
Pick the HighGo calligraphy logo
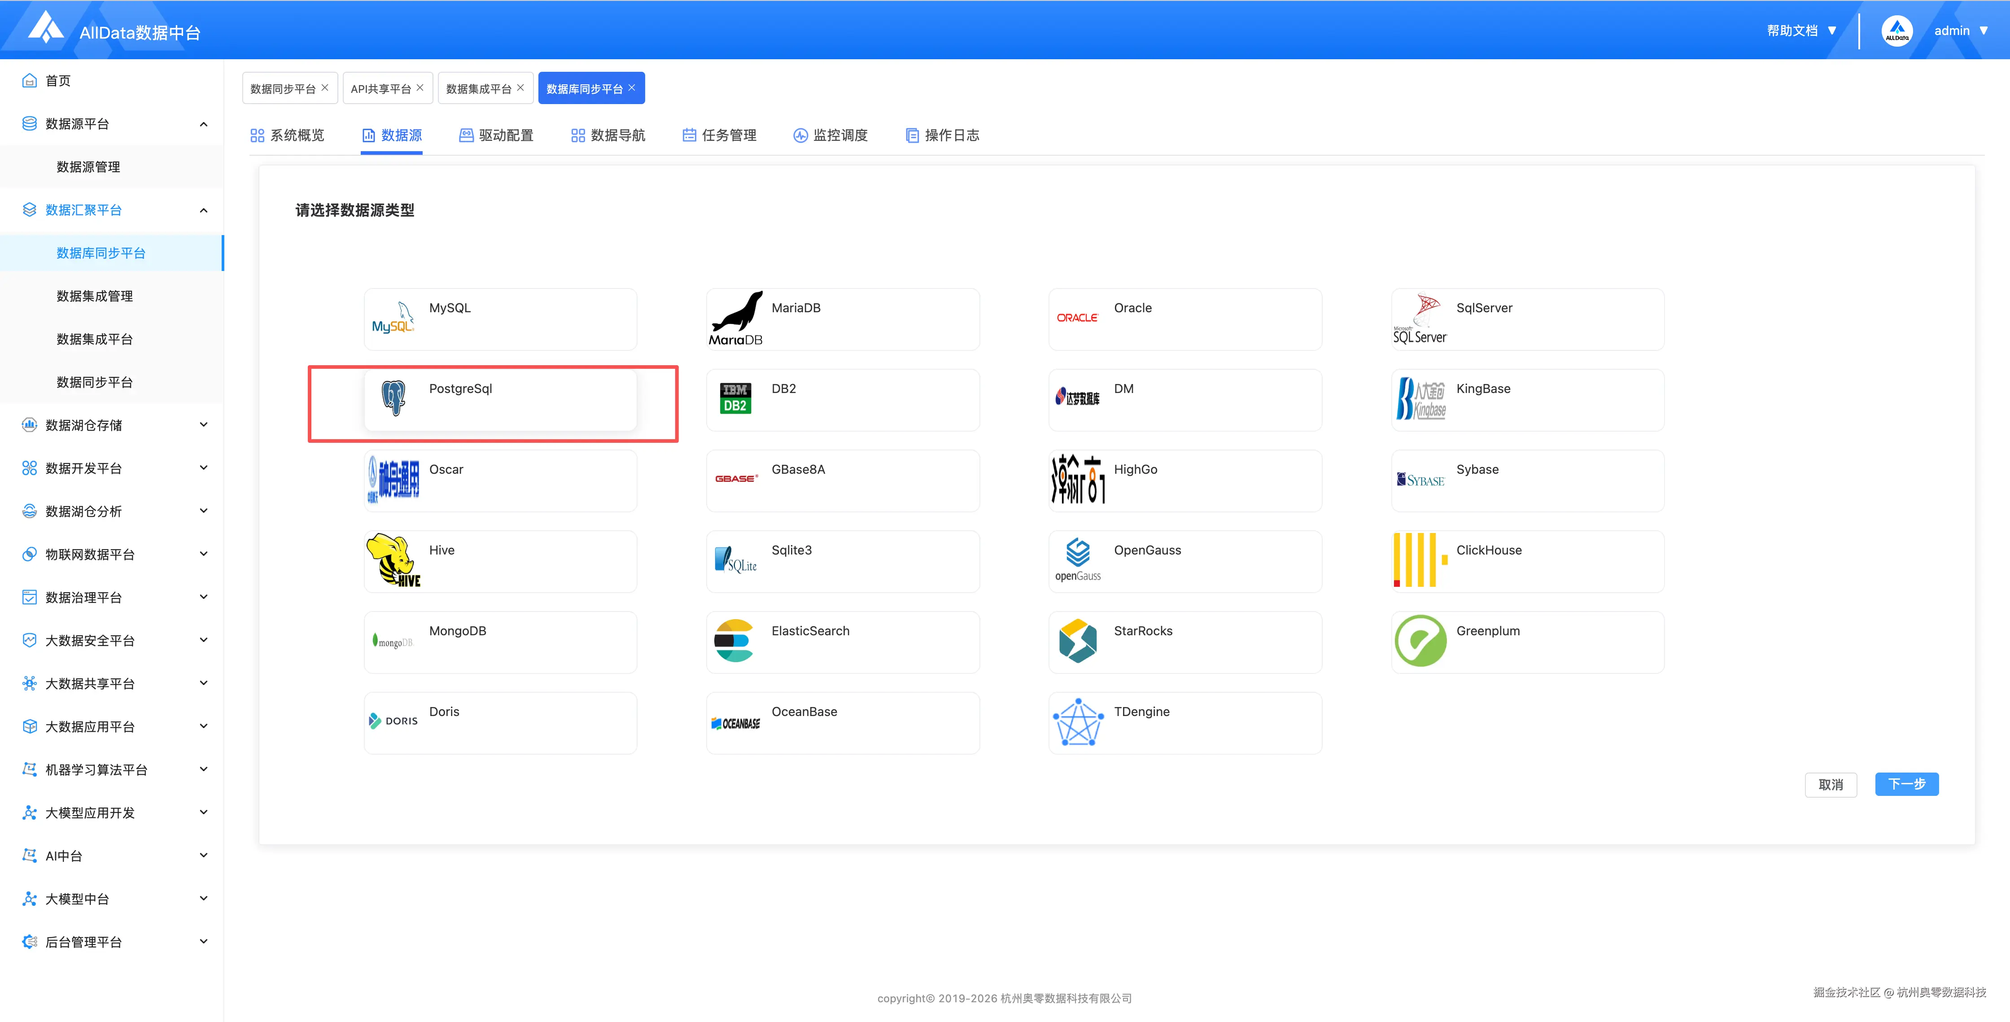pos(1078,479)
